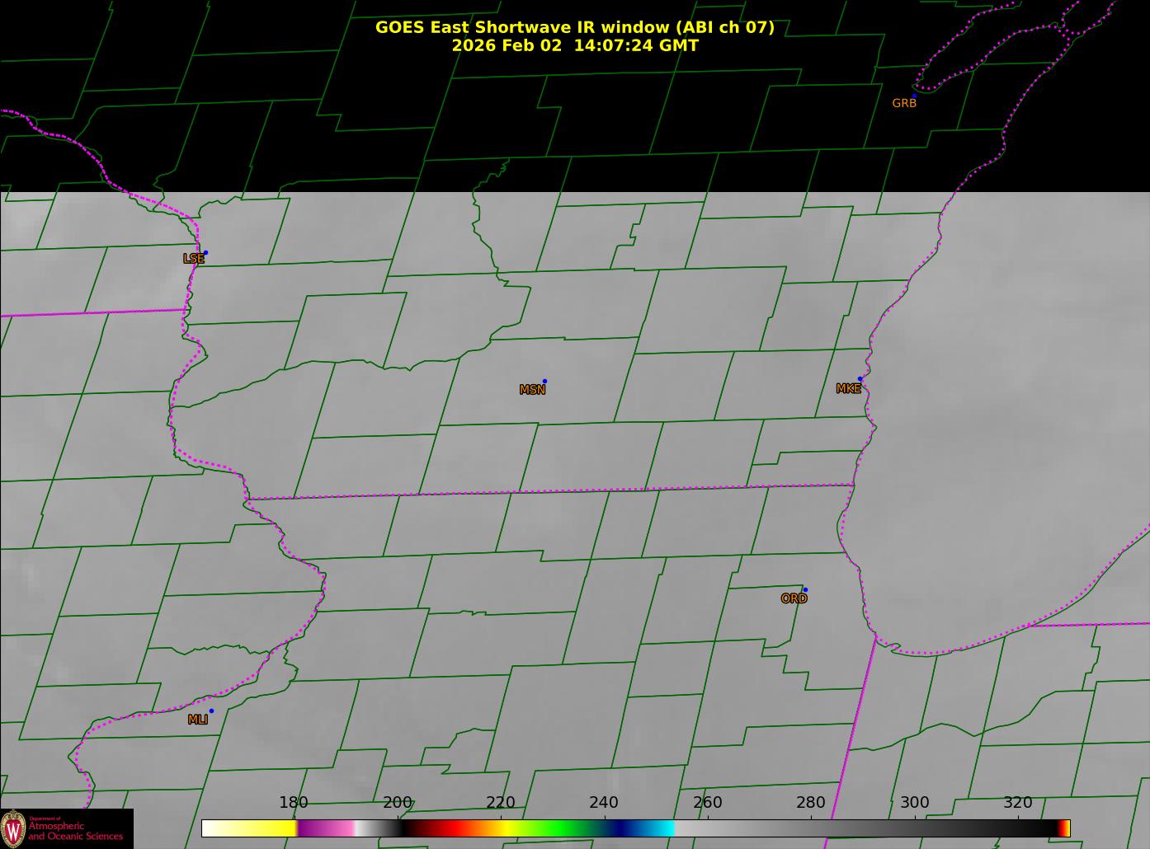Click the 200 value on the color scale
This screenshot has height=849, width=1150.
(398, 802)
